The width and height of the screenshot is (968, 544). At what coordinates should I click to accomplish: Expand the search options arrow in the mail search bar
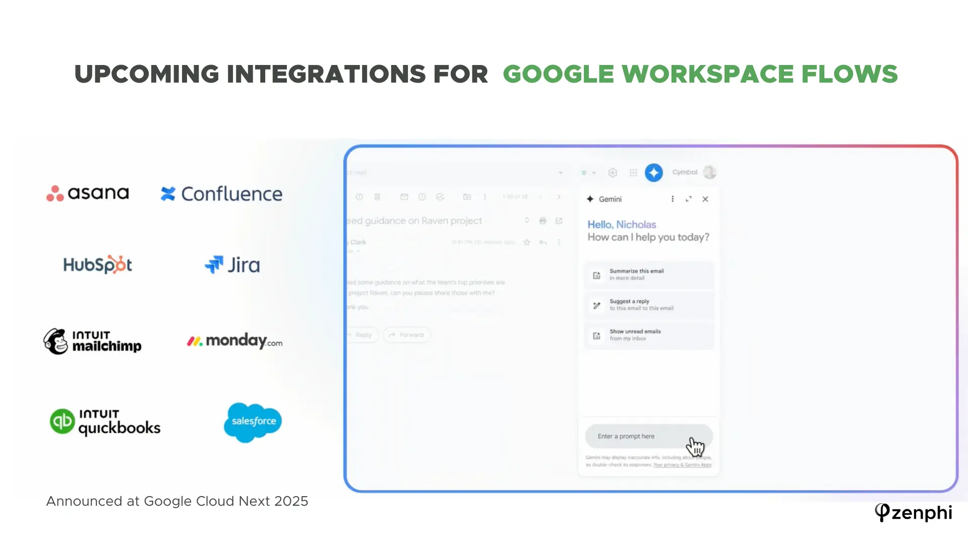click(561, 173)
